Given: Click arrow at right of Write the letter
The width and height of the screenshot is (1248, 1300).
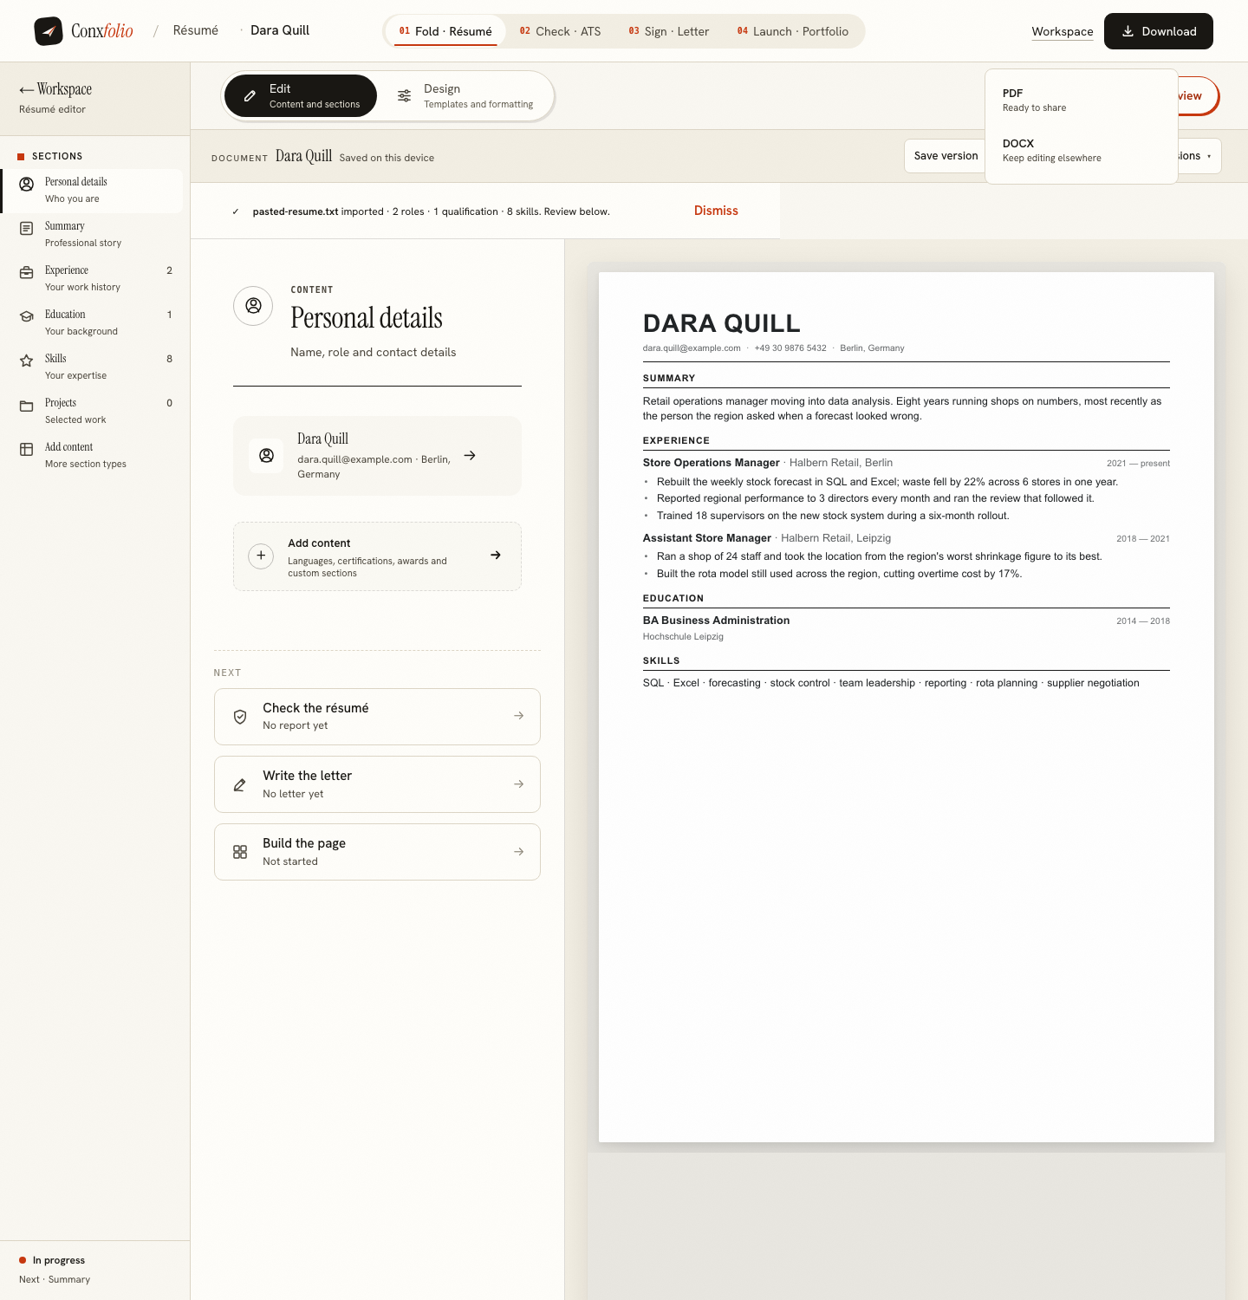Looking at the screenshot, I should [518, 783].
